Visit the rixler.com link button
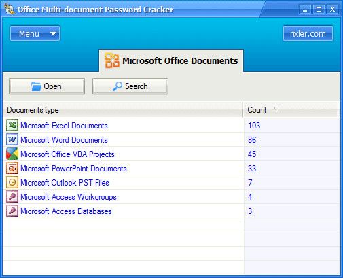343x278 pixels. (308, 33)
